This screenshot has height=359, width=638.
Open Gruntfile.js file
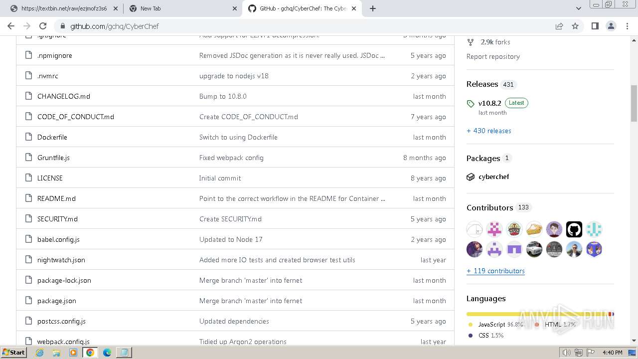click(x=53, y=158)
